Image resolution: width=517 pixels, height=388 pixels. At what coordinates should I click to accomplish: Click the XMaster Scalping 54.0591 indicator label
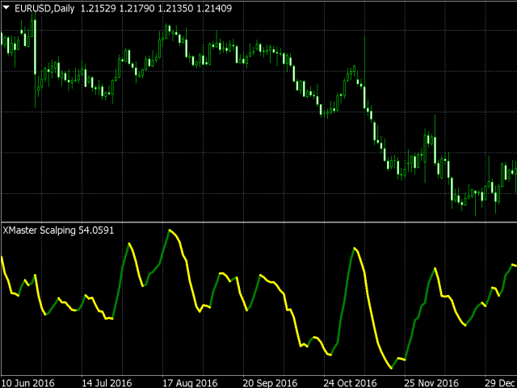[x=58, y=230]
